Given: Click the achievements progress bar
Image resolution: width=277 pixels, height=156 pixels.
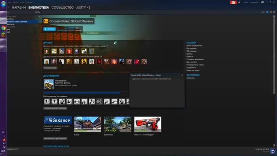Looking at the screenshot, I should point(87,92).
